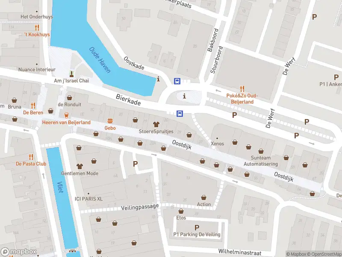Select the monument icon above Am j'Israel Chai

71,74
